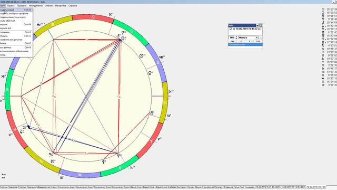Click the Chiron glyph near the chart bottom

[104, 161]
